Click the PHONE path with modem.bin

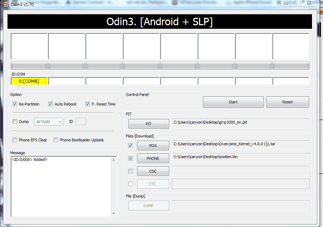pos(240,158)
